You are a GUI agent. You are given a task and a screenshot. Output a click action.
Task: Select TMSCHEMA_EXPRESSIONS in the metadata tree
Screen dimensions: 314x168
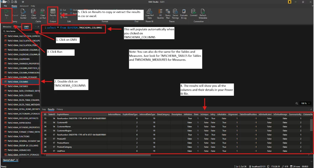[x=21, y=123]
